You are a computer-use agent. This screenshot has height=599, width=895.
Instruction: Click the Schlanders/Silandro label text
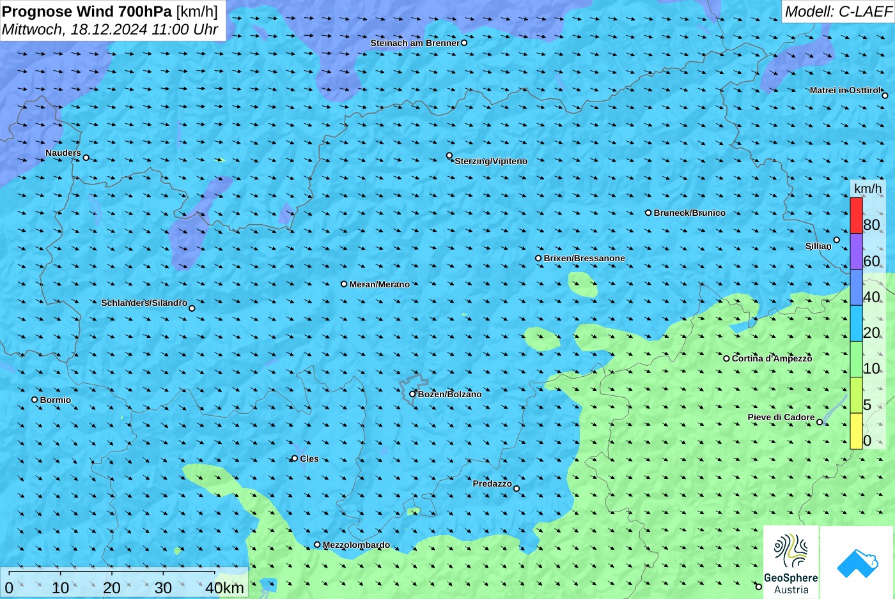coord(144,303)
